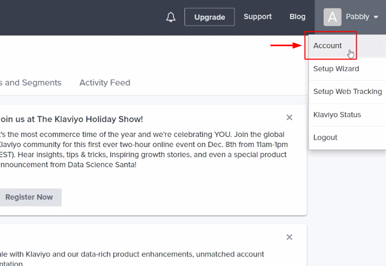Click the Upgrade button
386x266 pixels.
tap(209, 17)
